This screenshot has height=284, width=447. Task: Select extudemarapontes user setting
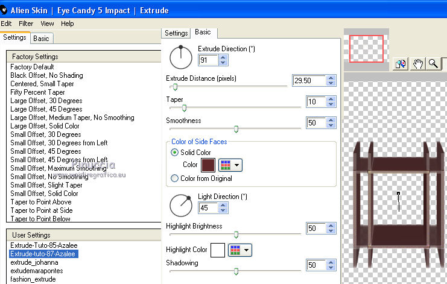(36, 271)
